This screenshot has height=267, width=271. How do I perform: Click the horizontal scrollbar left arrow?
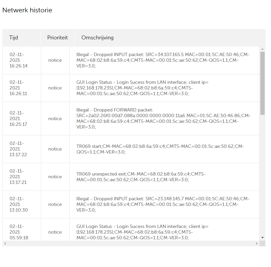pos(5,244)
